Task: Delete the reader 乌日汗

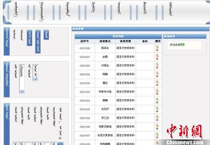Action: (157, 111)
